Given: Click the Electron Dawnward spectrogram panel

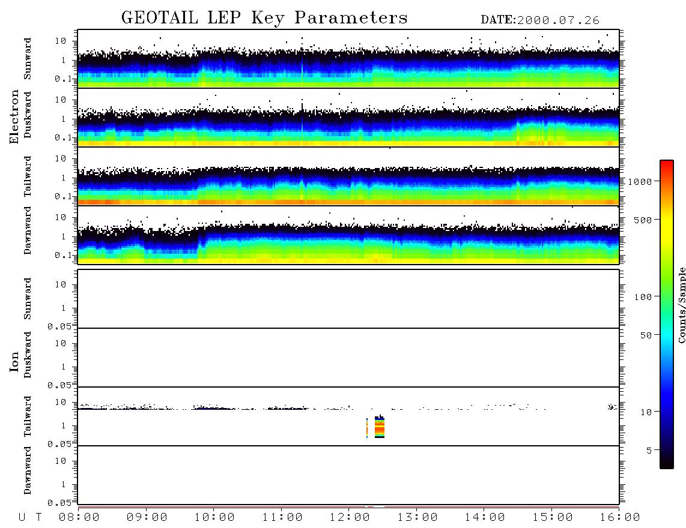Looking at the screenshot, I should (x=348, y=235).
